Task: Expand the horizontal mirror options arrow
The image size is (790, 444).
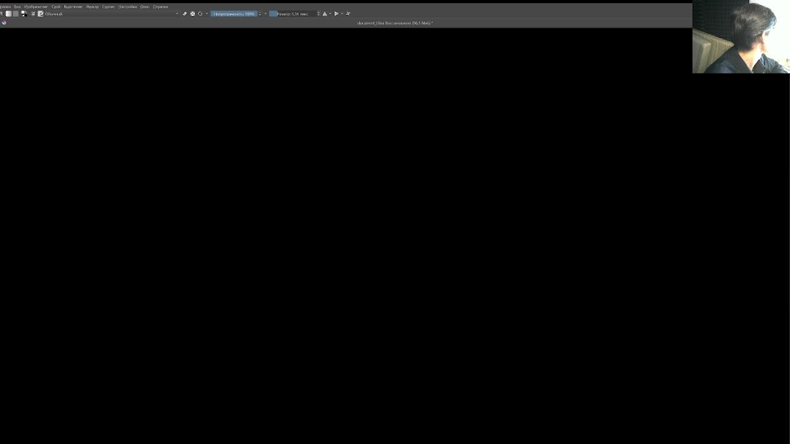Action: [x=330, y=14]
